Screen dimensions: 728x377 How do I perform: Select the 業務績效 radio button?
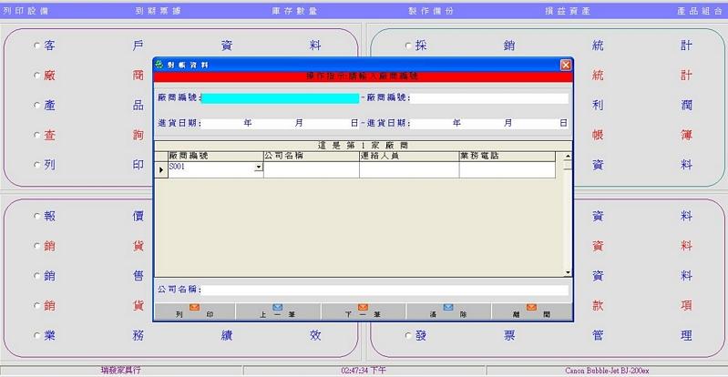37,335
